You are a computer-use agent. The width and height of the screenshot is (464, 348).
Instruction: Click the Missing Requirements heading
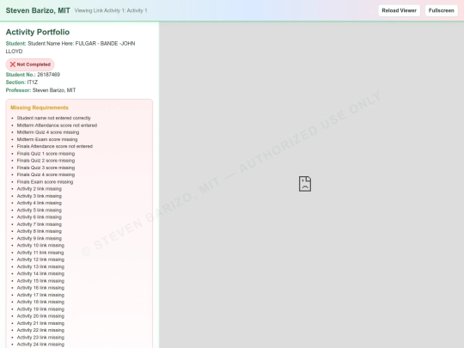[40, 107]
